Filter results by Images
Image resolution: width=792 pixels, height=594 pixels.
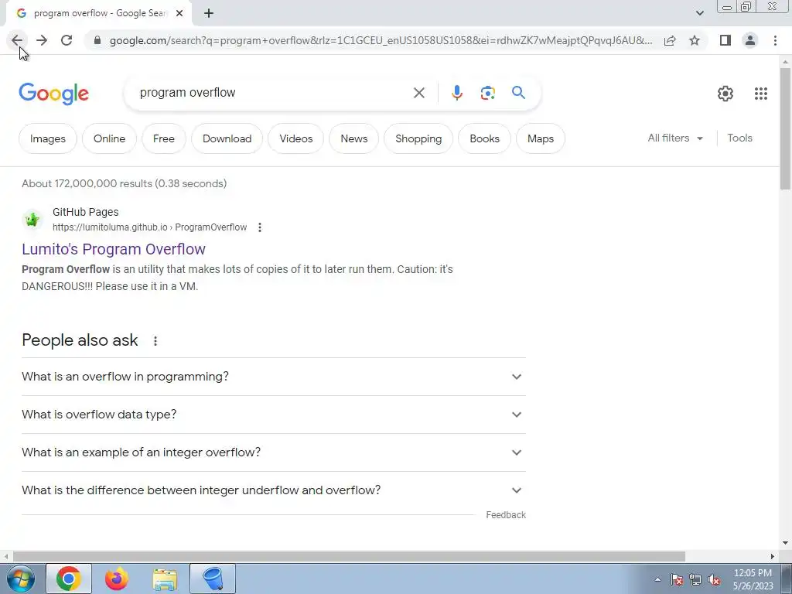coord(47,138)
